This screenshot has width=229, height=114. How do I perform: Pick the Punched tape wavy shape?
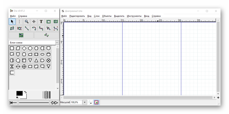(x=36, y=66)
